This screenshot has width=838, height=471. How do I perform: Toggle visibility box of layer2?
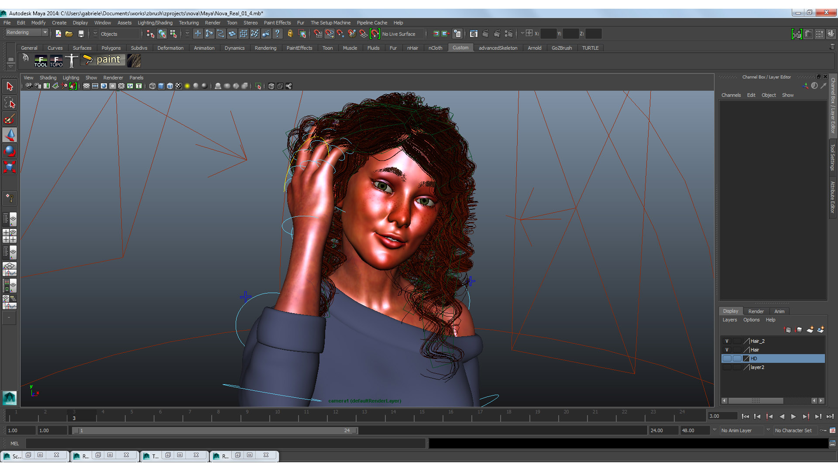tap(727, 367)
